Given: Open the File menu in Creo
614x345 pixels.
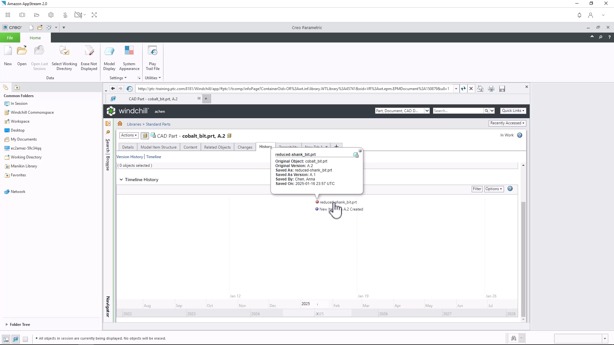Looking at the screenshot, I should click(x=10, y=37).
